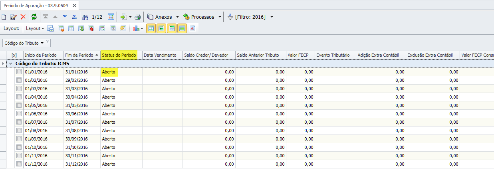This screenshot has width=494, height=178.
Task: Click the red X delete icon
Action: 23,17
